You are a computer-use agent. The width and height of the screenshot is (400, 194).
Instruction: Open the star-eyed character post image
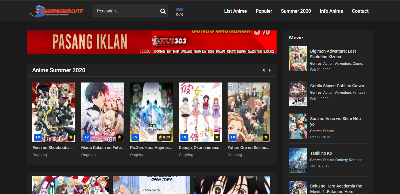232,185
